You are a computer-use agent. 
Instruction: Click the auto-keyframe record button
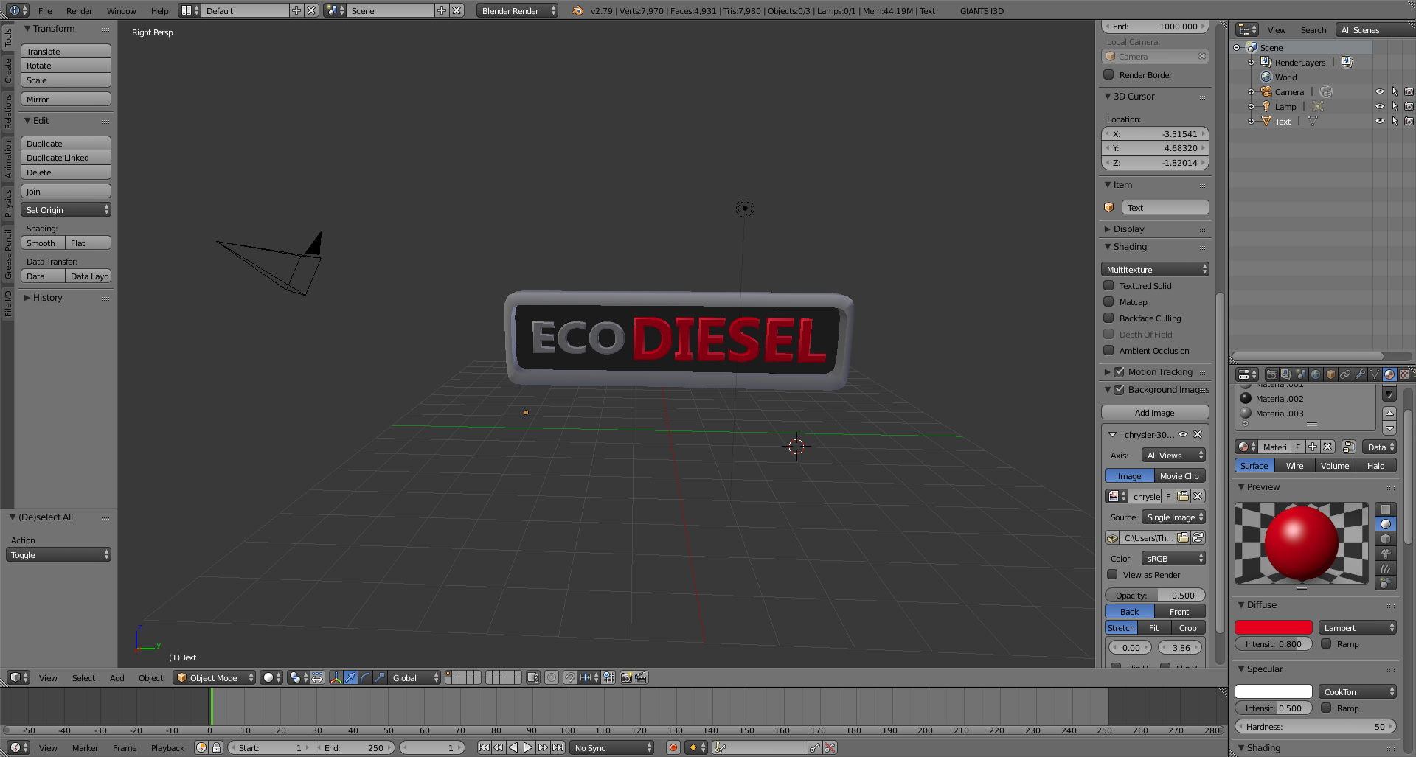click(x=673, y=747)
